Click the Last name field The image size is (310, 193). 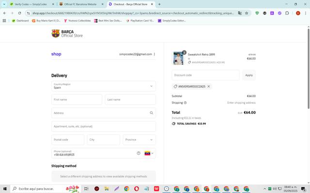click(x=130, y=99)
